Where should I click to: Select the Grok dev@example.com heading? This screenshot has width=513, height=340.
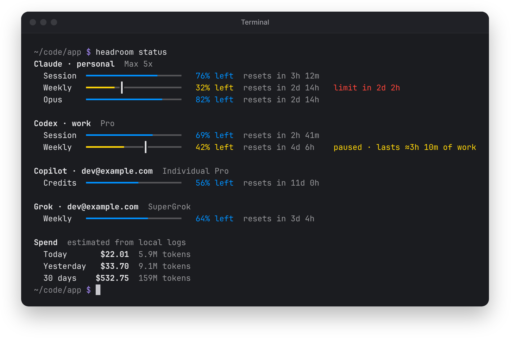pyautogui.click(x=86, y=207)
